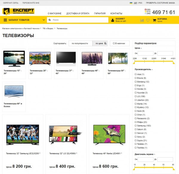The image size is (179, 174).
Task: Check the LG manufacturer filter
Action: point(136,96)
